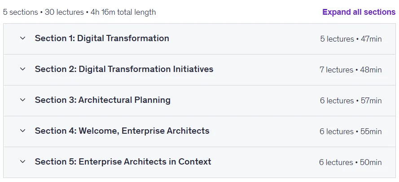Screen dimensions: 399x182
Task: Click the 4h 16m total length text
Action: (x=123, y=12)
